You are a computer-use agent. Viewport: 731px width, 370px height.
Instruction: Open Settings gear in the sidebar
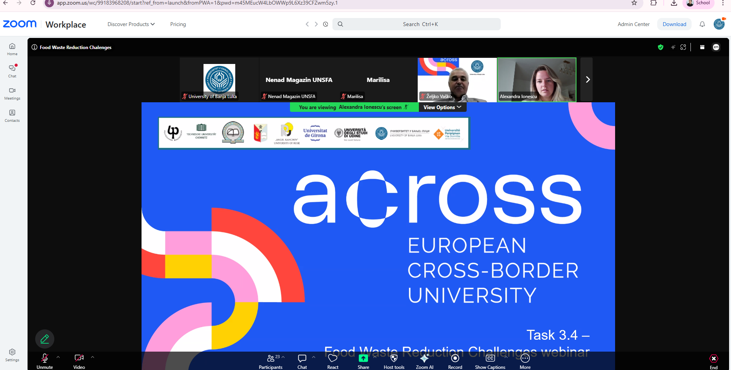[12, 355]
